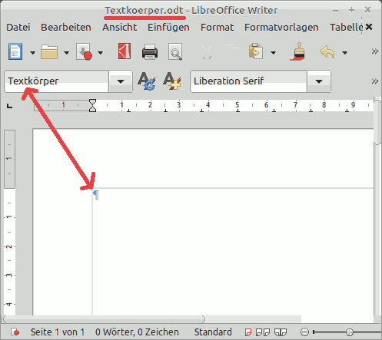Click the Save document icon
The height and width of the screenshot is (340, 382).
84,51
